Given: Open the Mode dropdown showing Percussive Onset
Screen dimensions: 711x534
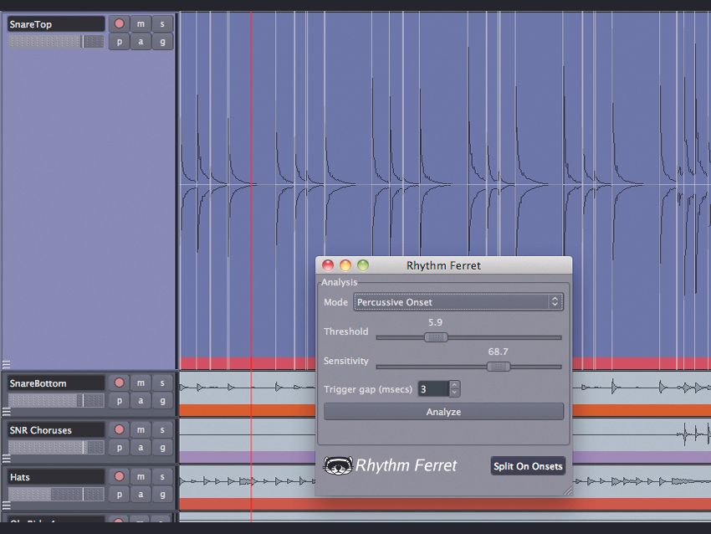Looking at the screenshot, I should (458, 302).
